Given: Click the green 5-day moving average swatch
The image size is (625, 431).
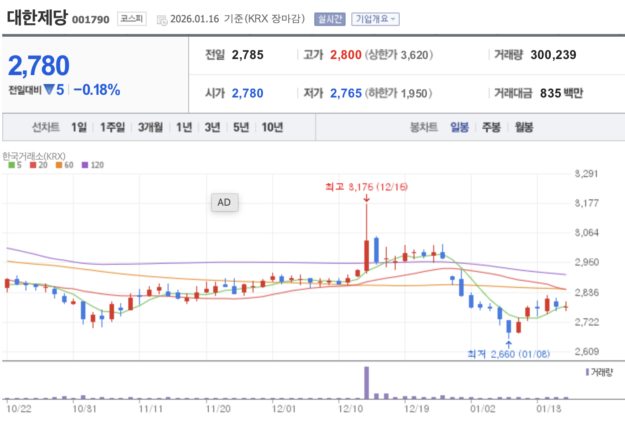Looking at the screenshot, I should point(12,165).
